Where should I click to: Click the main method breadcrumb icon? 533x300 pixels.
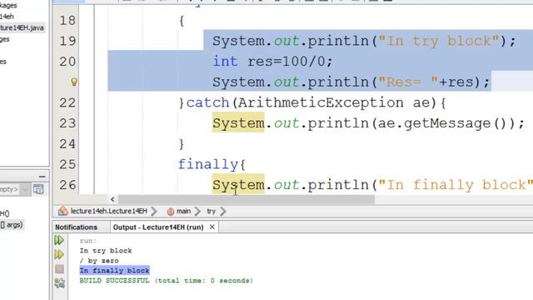pyautogui.click(x=171, y=212)
